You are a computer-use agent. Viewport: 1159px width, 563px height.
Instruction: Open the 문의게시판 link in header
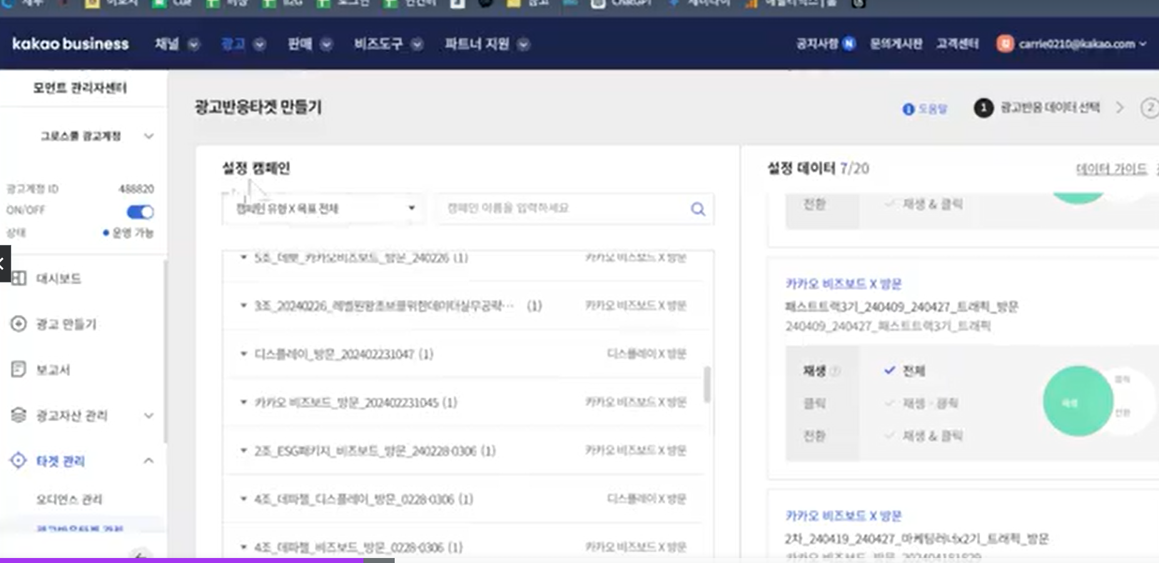point(896,44)
